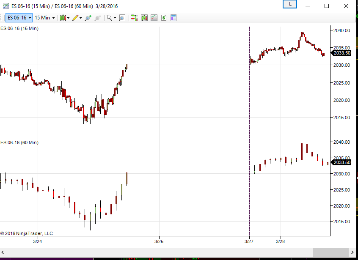The height and width of the screenshot is (260, 358).
Task: Click the horizontal scrollbar thumb
Action: pos(330,252)
